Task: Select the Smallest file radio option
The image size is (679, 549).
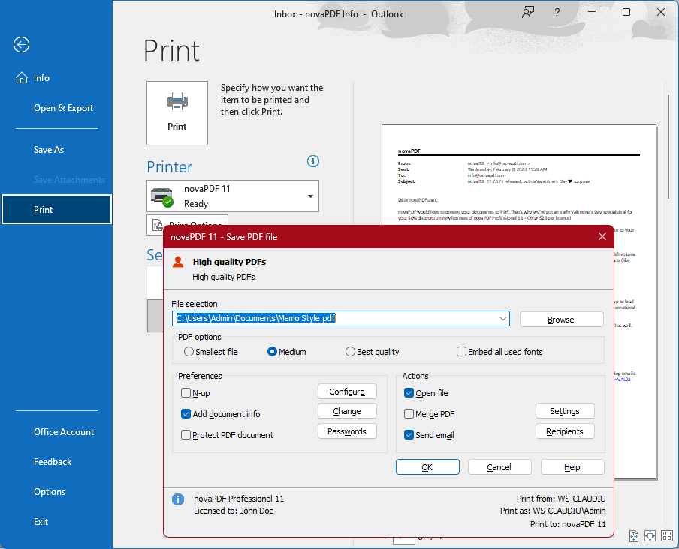Action: [x=189, y=352]
